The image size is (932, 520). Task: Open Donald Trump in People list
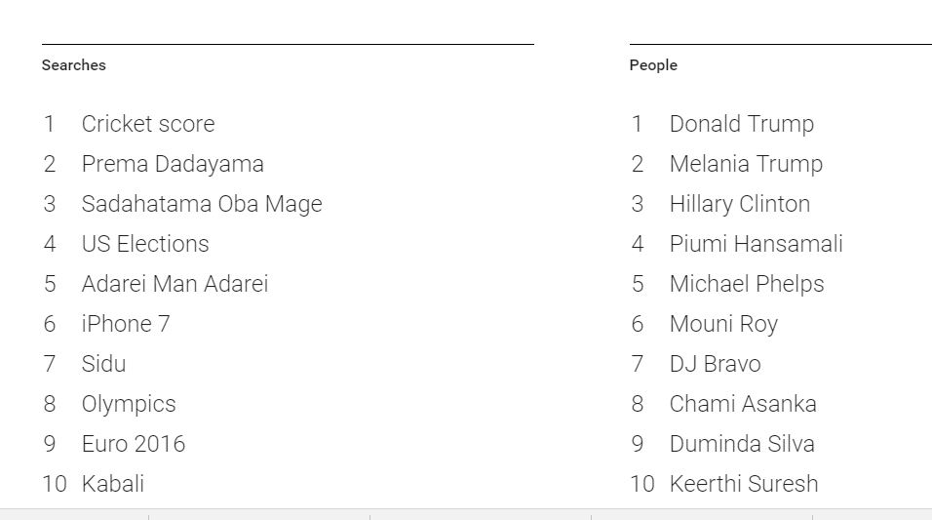[741, 124]
